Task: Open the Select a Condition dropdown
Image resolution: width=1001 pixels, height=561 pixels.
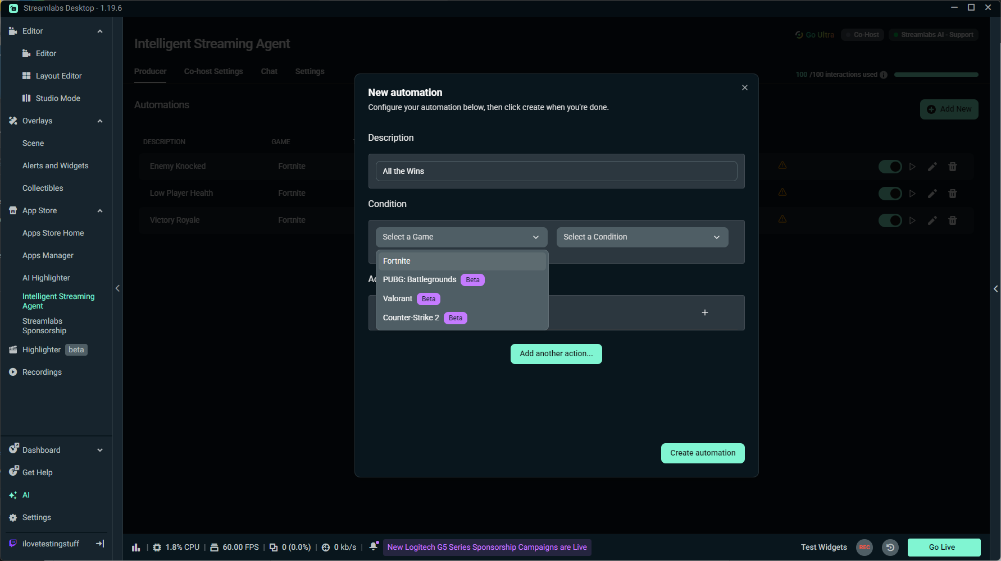Action: pos(641,237)
